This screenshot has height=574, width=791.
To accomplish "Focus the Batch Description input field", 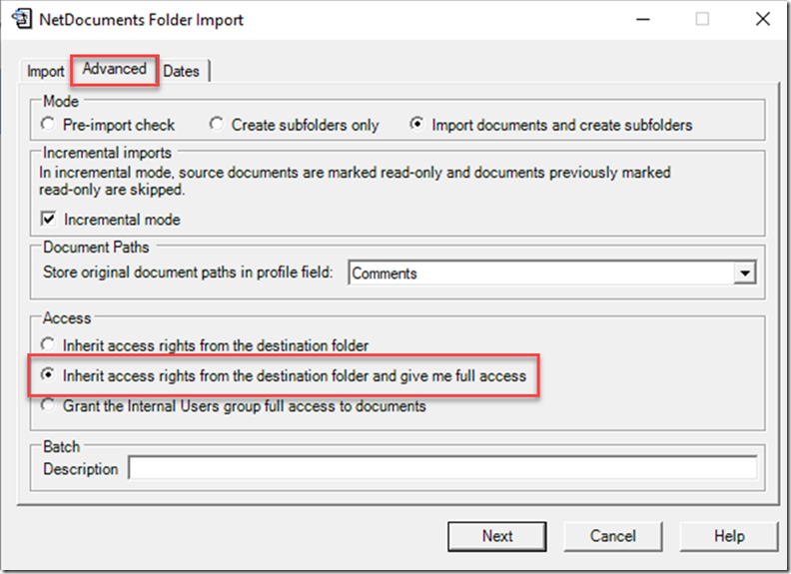I will click(442, 468).
